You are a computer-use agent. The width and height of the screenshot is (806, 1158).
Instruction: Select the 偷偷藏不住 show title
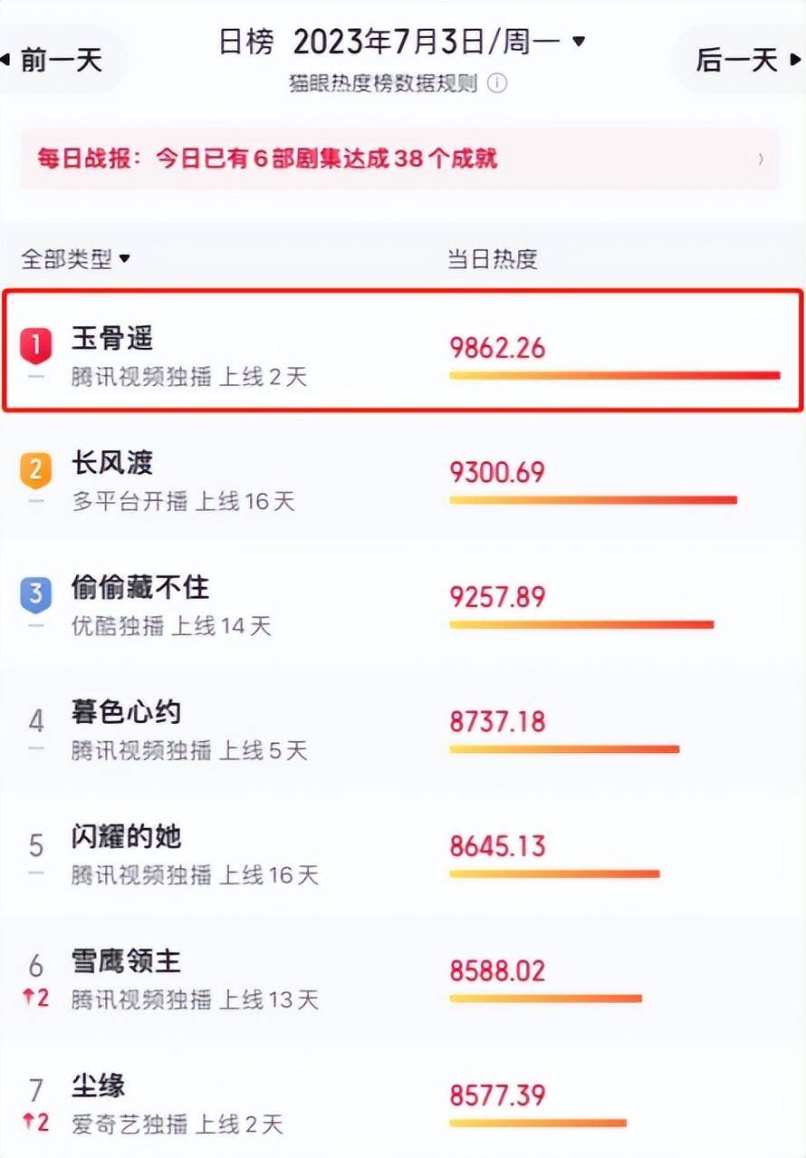140,588
